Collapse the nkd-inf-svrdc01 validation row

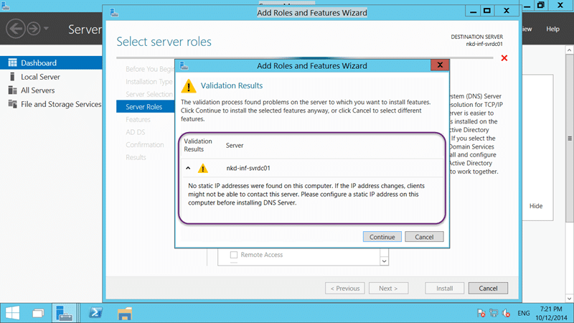pyautogui.click(x=188, y=168)
